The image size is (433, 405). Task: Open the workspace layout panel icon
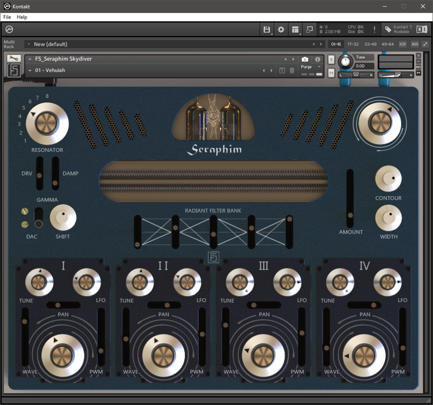point(295,30)
